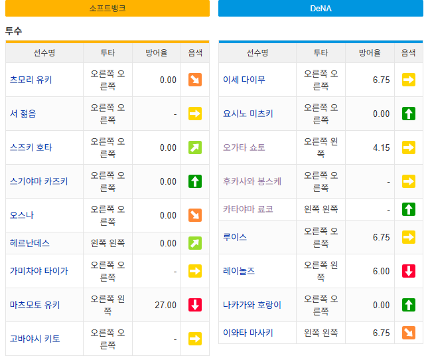Open player link 스기야마 카즈키

(x=38, y=181)
